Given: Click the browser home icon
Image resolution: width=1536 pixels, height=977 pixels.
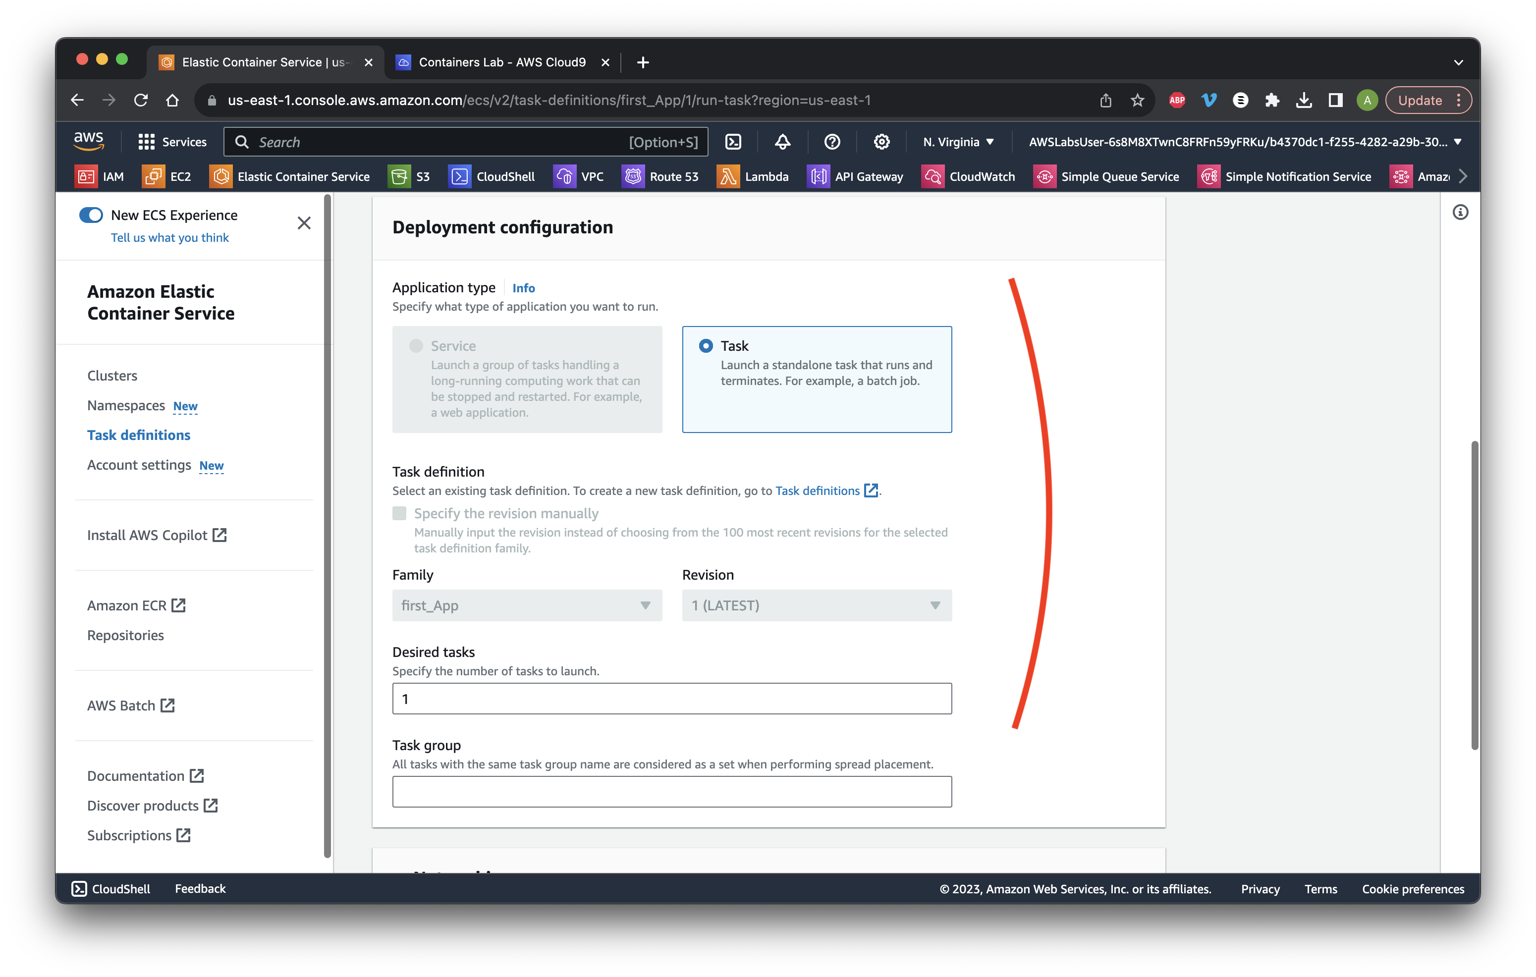Looking at the screenshot, I should 172,100.
